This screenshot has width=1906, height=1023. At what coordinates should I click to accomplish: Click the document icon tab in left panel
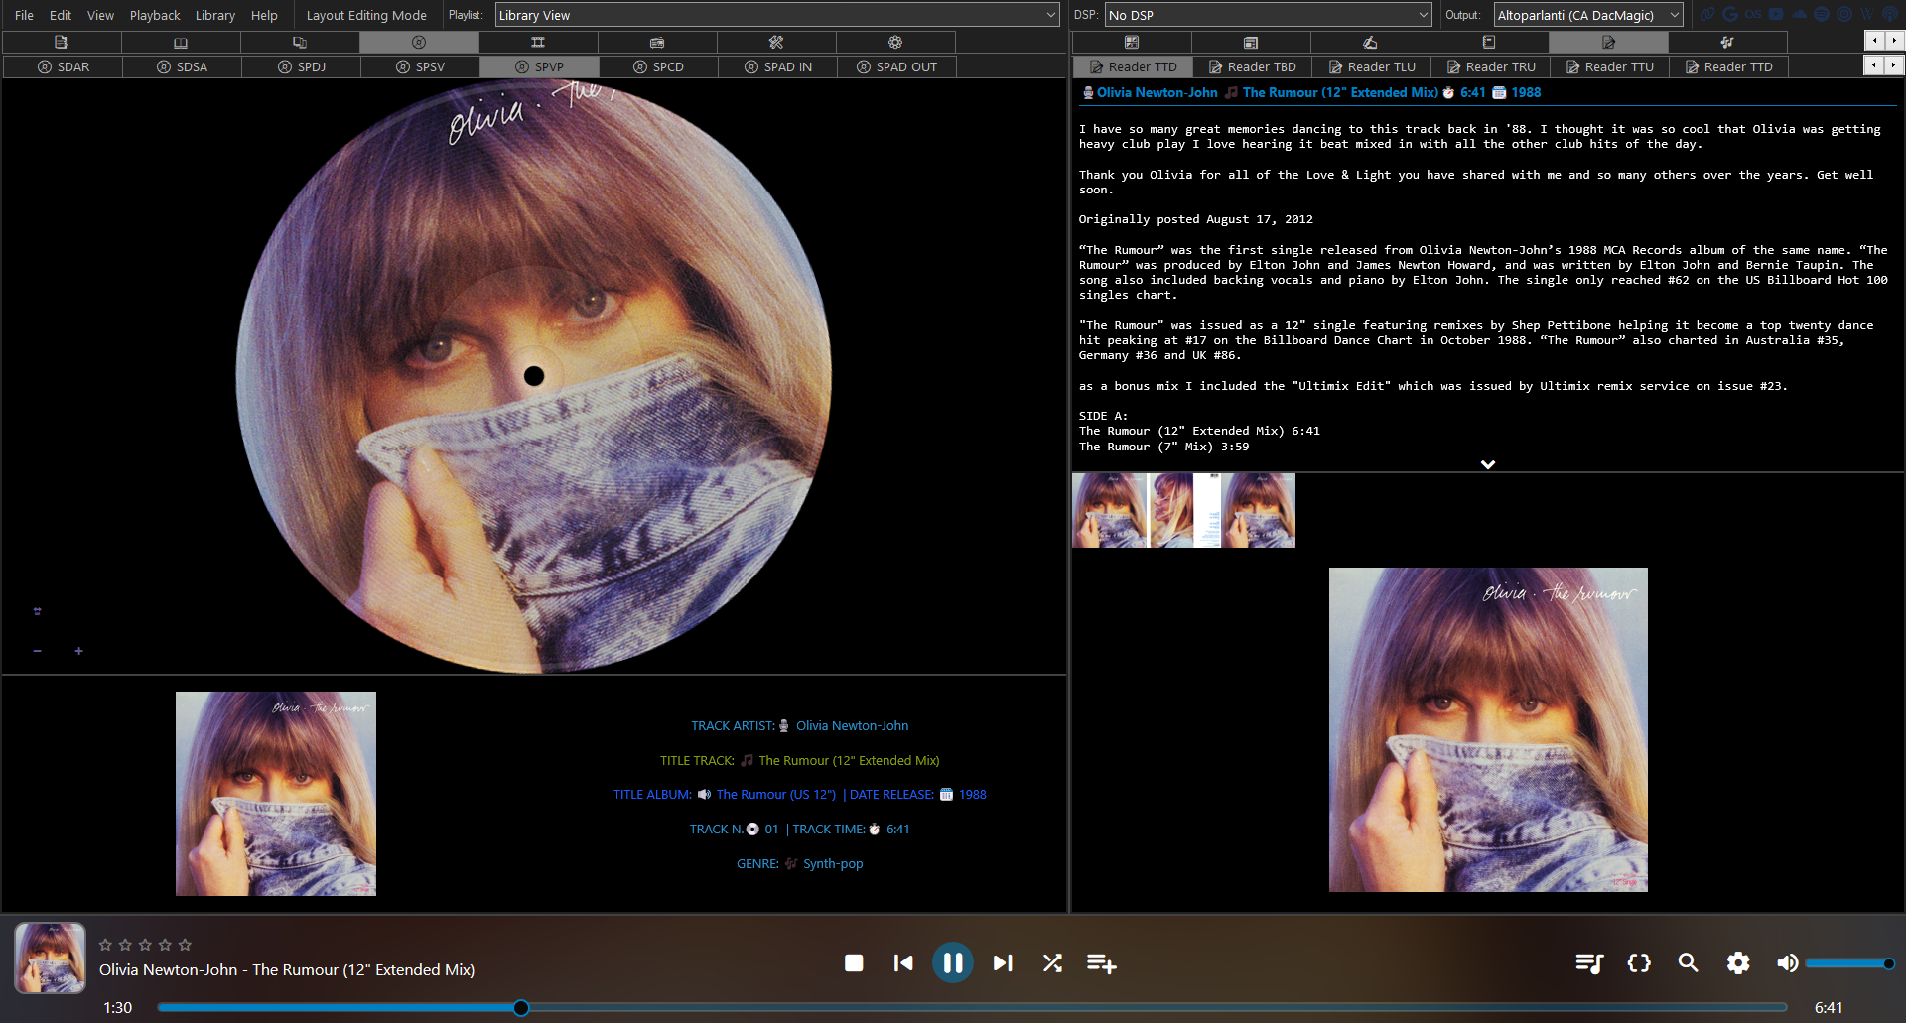[62, 42]
